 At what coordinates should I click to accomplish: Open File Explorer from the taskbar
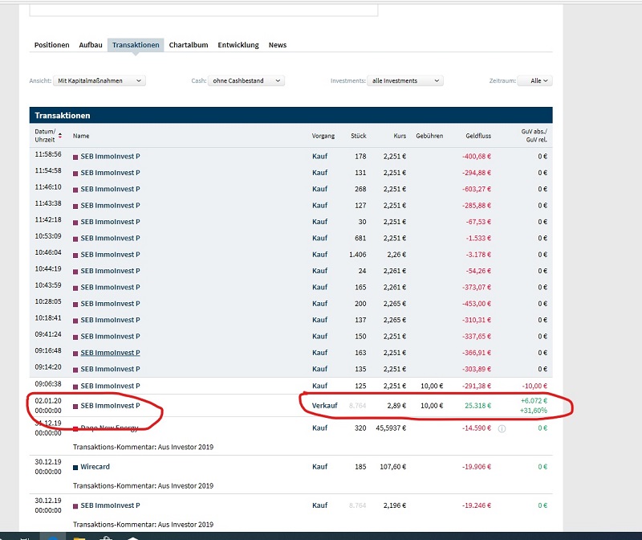click(x=79, y=536)
